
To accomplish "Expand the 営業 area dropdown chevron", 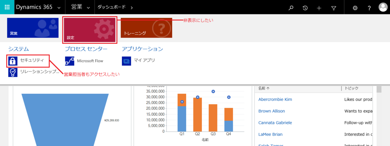I will 88,8.
